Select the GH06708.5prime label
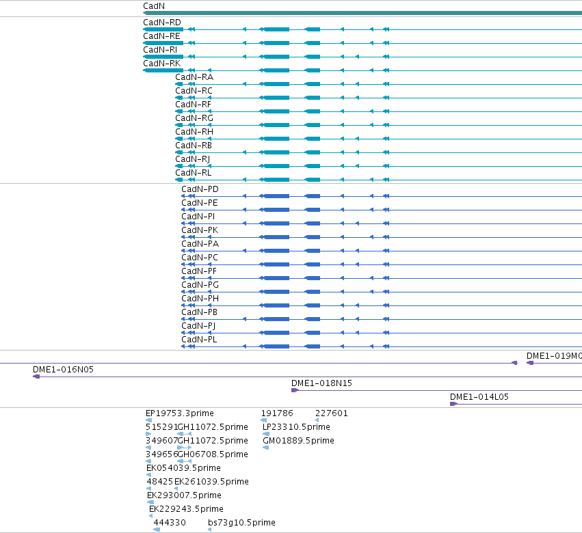This screenshot has width=582, height=533. [213, 454]
